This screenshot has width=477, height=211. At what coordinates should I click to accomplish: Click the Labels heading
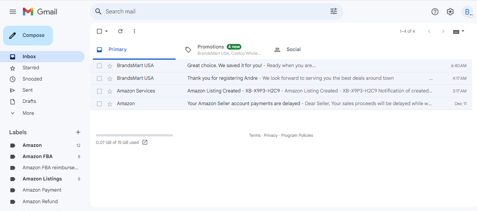[x=18, y=132]
